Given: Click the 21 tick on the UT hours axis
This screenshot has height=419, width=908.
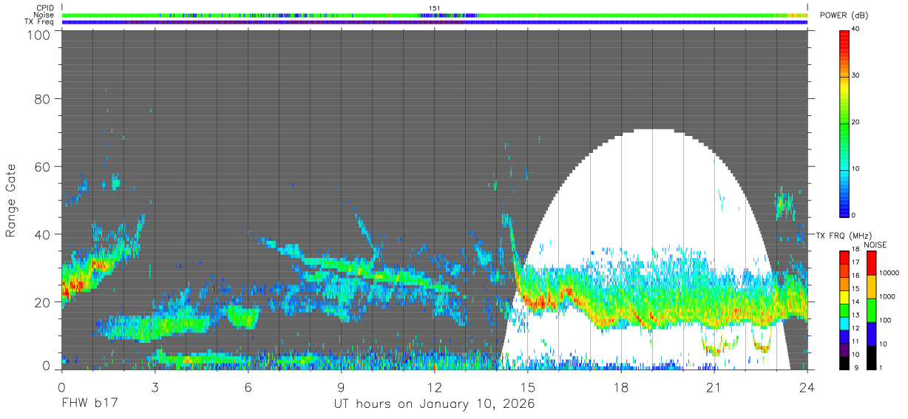Looking at the screenshot, I should click(714, 386).
